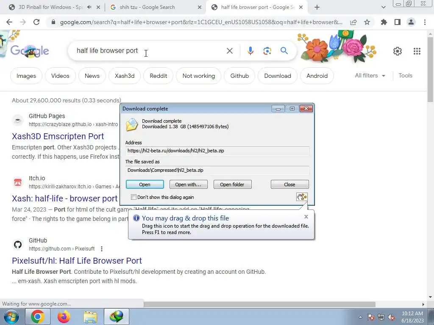434x325 pixels.
Task: Select the Not working filter chip
Action: (x=199, y=76)
